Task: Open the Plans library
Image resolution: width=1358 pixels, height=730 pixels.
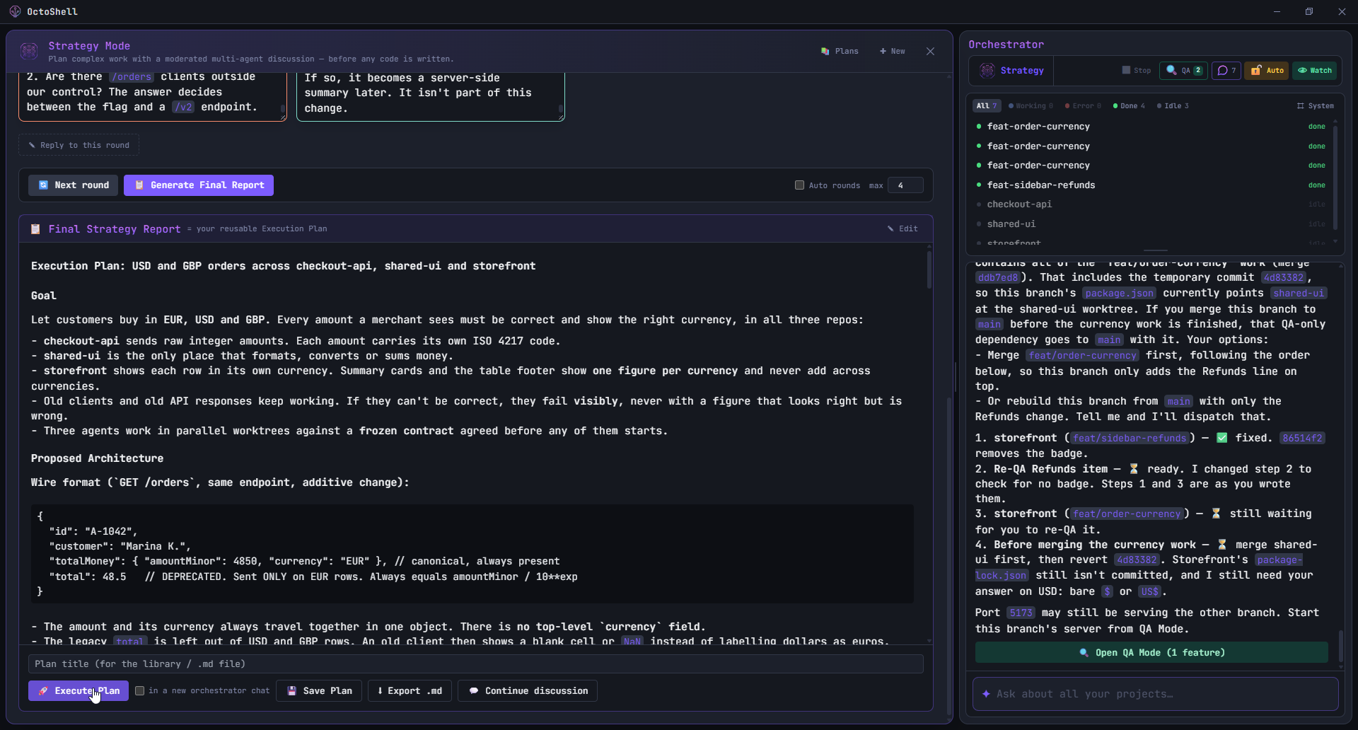Action: point(840,51)
